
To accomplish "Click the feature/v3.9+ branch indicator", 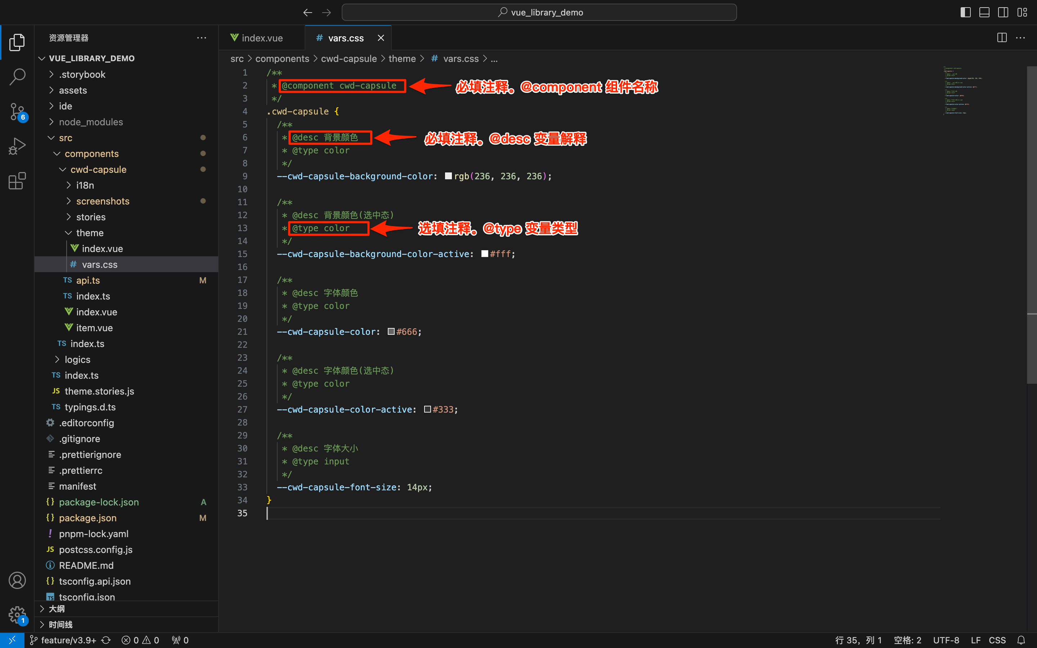I will (x=63, y=640).
